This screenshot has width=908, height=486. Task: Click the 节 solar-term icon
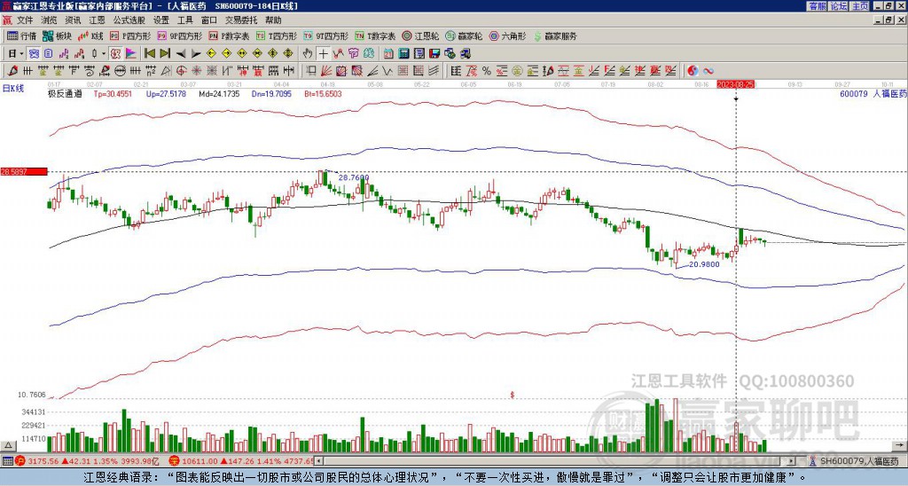(x=353, y=54)
